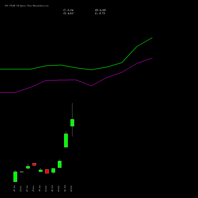Screen dimensions: 198x198
Task: Click the 01 Feb red candlestick
Action: pyautogui.click(x=47, y=171)
